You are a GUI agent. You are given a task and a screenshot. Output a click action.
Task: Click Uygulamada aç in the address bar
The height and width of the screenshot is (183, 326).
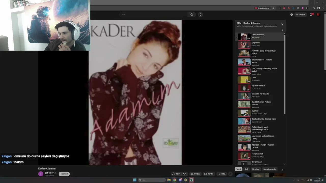pyautogui.click(x=262, y=8)
